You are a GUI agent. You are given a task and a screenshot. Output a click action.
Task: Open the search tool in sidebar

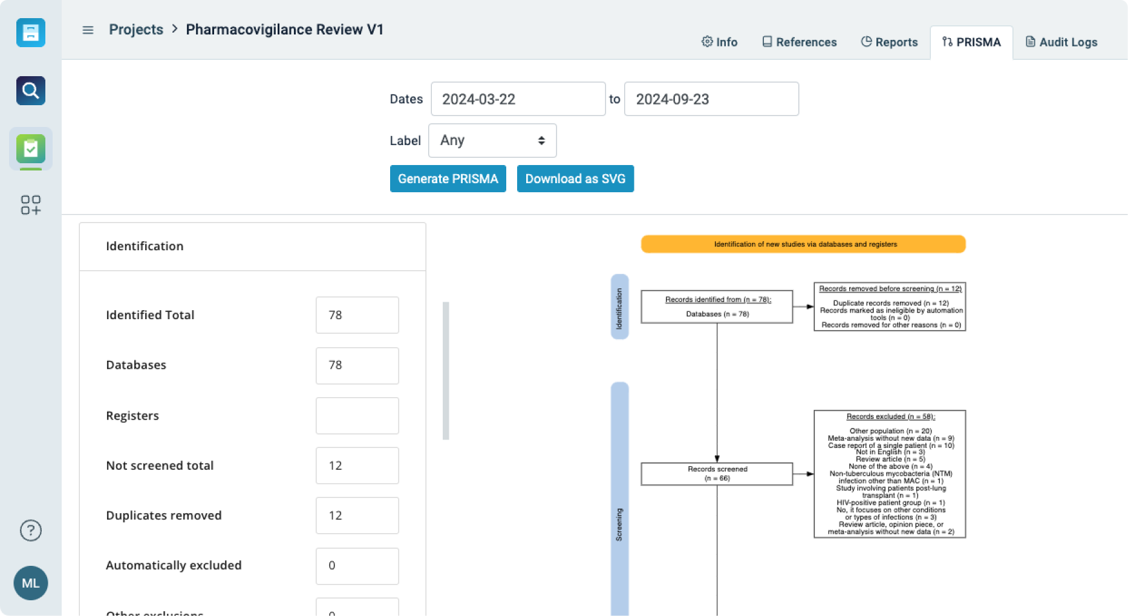pyautogui.click(x=31, y=91)
